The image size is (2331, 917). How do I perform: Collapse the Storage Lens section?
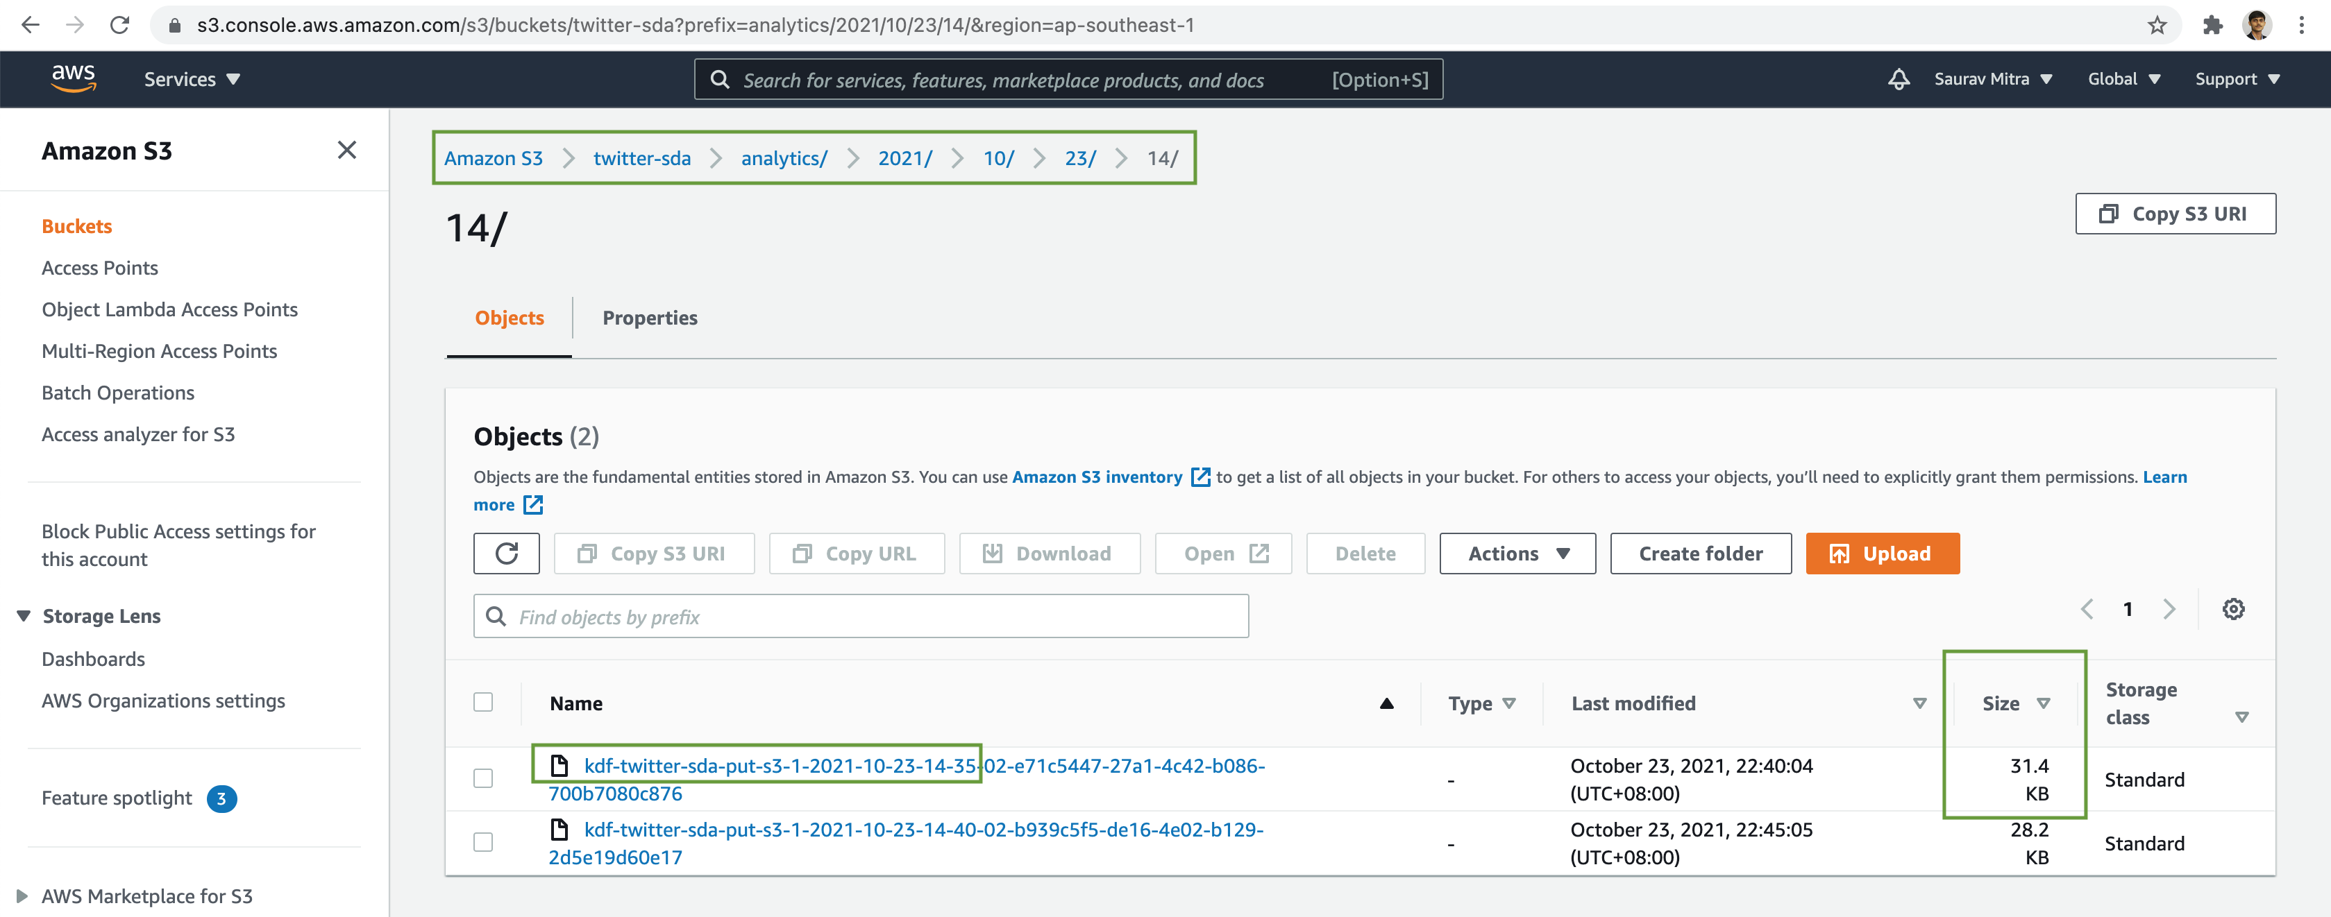24,616
